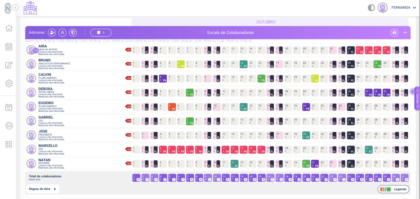
Task: Click the add collaborator person-plus icon
Action: [52, 32]
